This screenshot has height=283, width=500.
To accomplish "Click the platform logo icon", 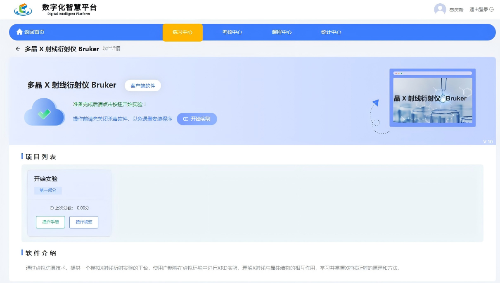I will [x=23, y=9].
